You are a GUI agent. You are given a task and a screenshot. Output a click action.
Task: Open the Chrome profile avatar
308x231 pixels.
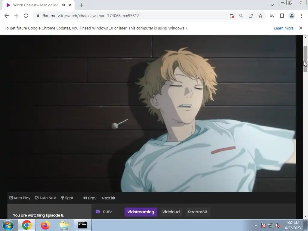pos(292,16)
